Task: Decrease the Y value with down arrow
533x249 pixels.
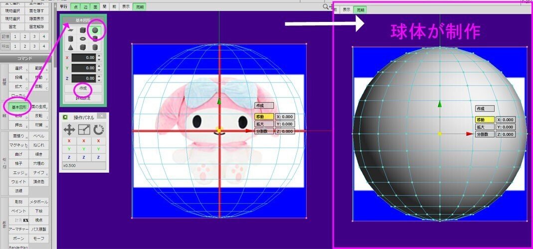Action: (99, 70)
